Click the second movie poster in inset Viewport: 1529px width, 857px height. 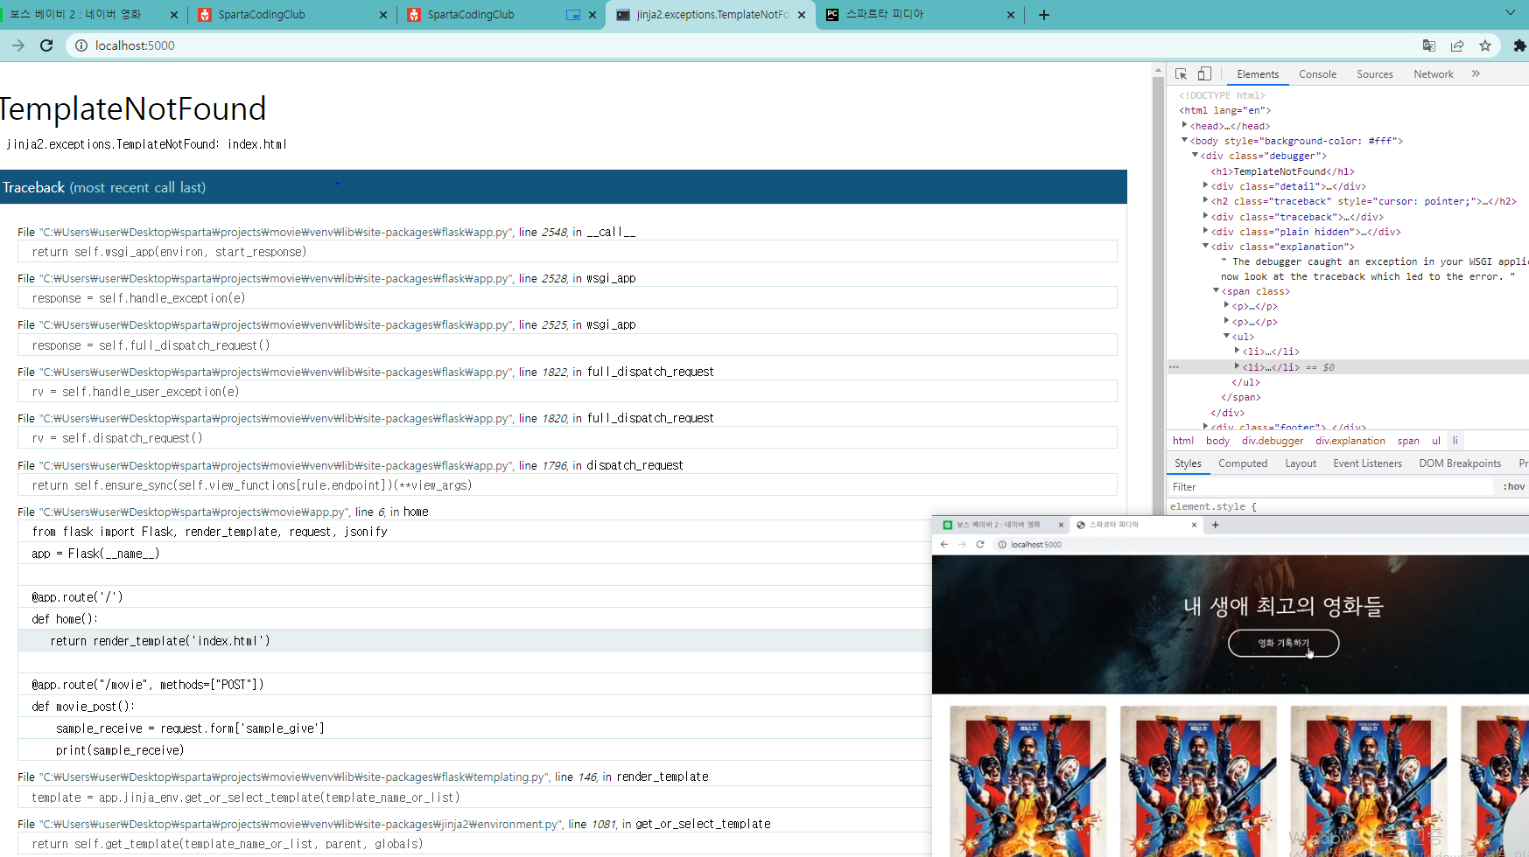[x=1198, y=781]
